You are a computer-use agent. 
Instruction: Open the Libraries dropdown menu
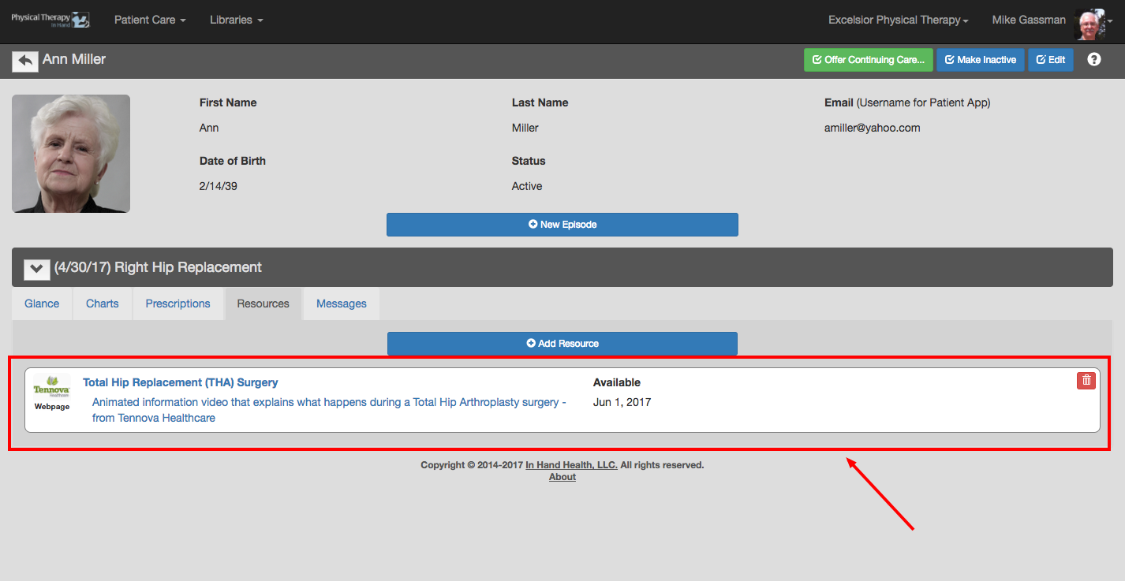point(237,20)
